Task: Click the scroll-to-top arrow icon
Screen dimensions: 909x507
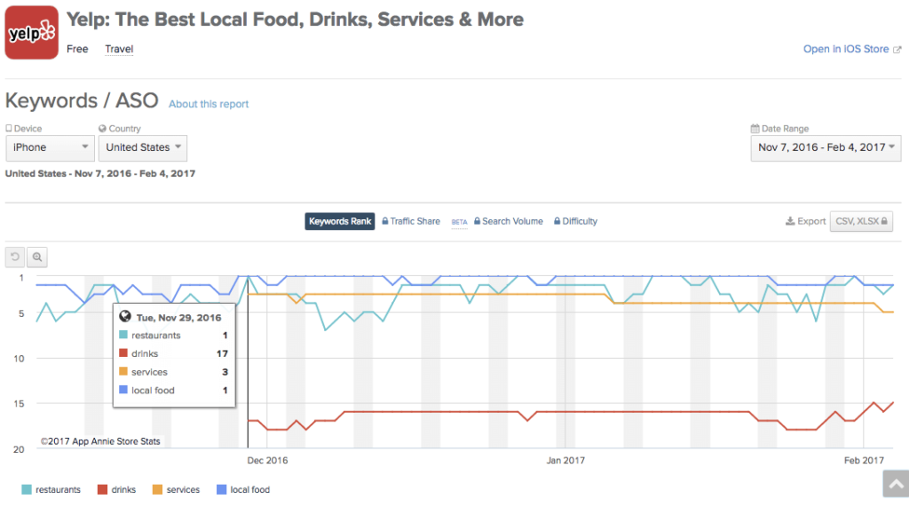Action: [895, 484]
